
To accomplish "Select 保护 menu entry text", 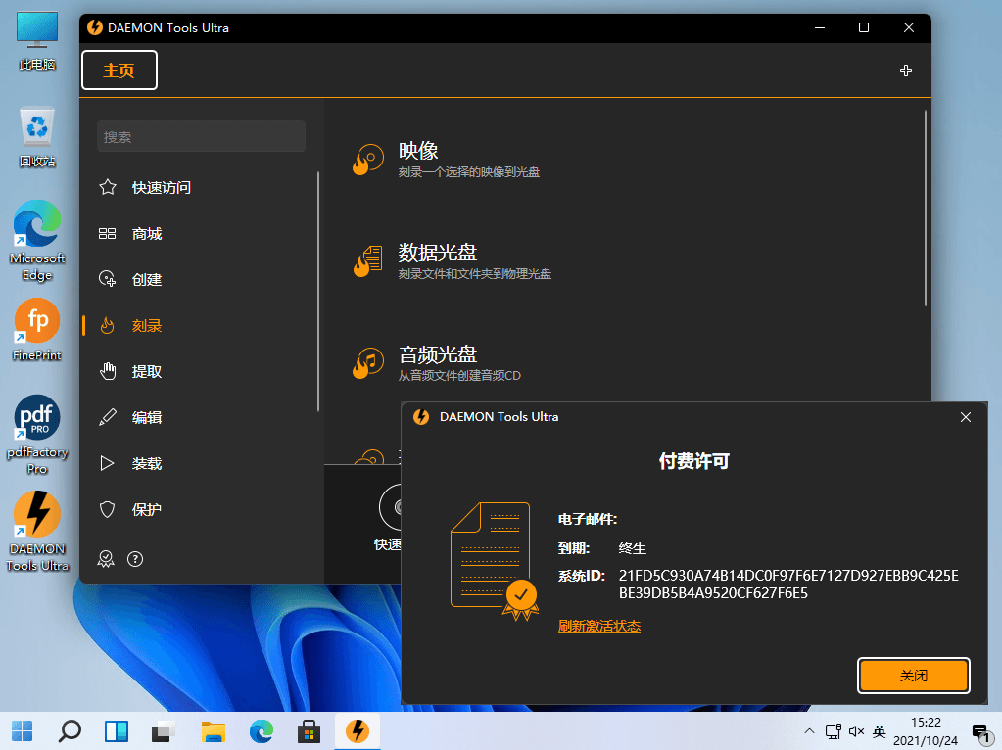I will [x=147, y=509].
